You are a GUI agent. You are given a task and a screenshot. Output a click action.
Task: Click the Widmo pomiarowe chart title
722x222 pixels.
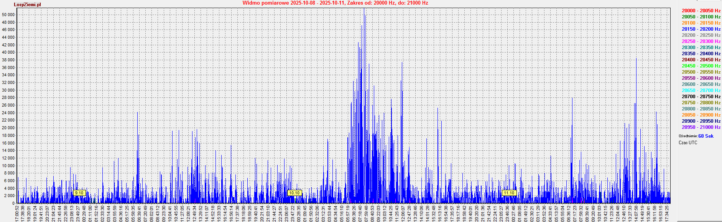coord(335,3)
